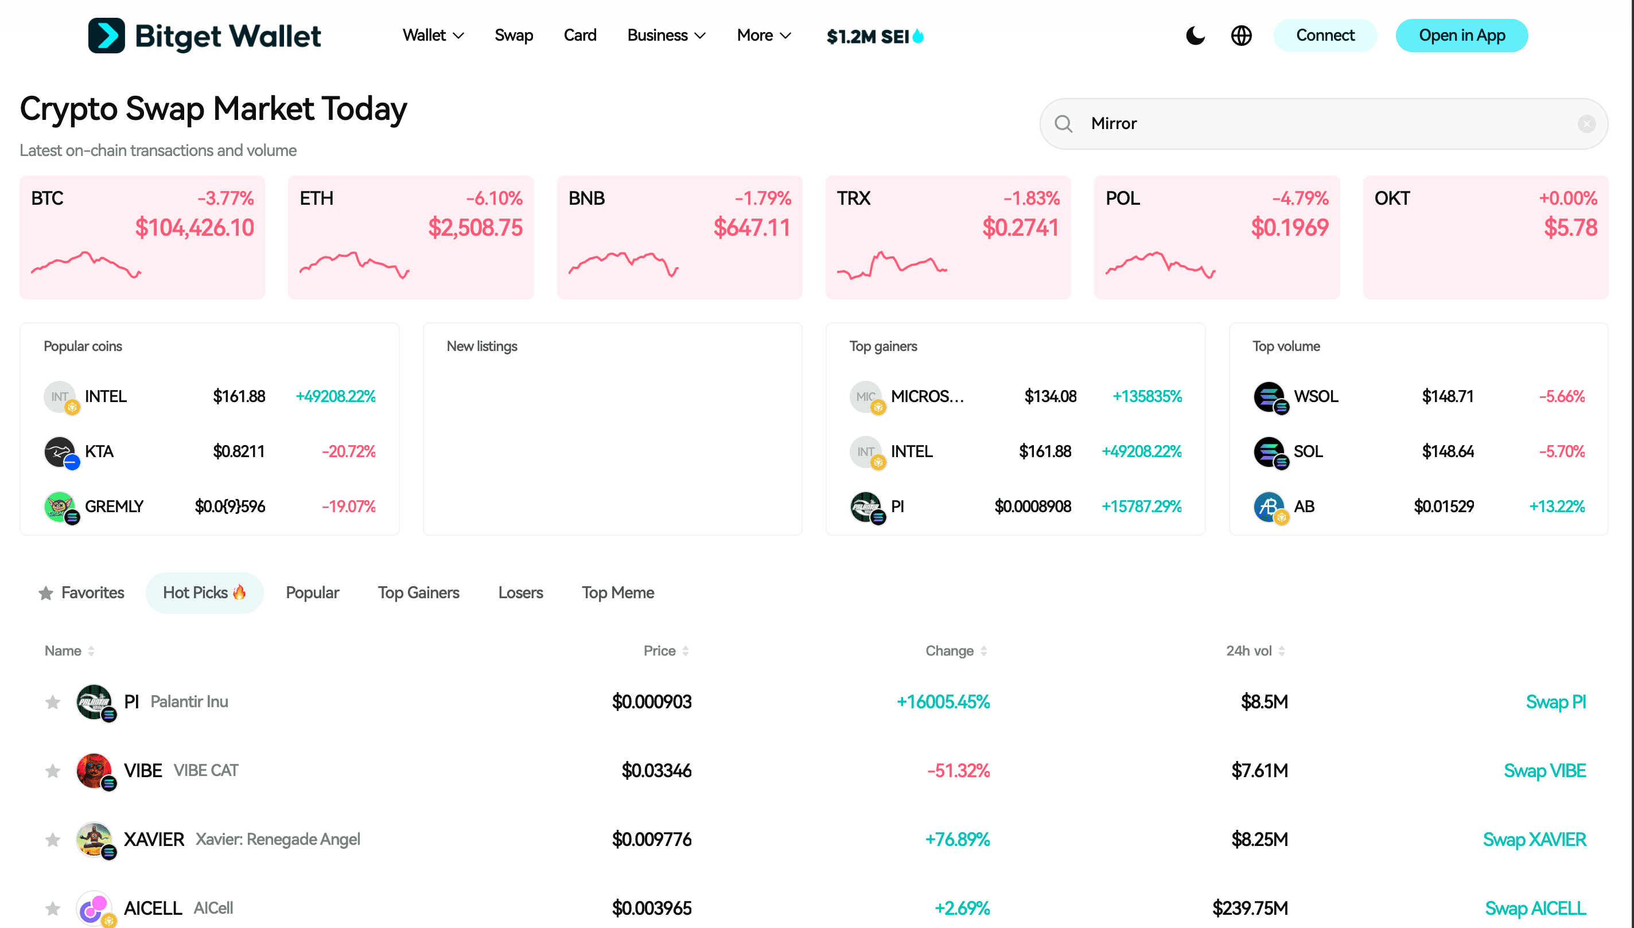Screen dimensions: 1634x928
Task: Click the New listings heading
Action: [481, 346]
